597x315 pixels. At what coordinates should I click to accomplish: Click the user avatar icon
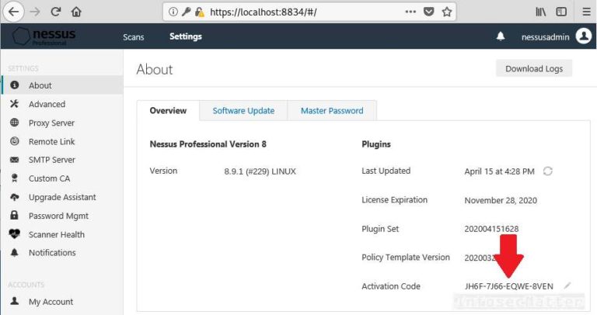coord(583,36)
